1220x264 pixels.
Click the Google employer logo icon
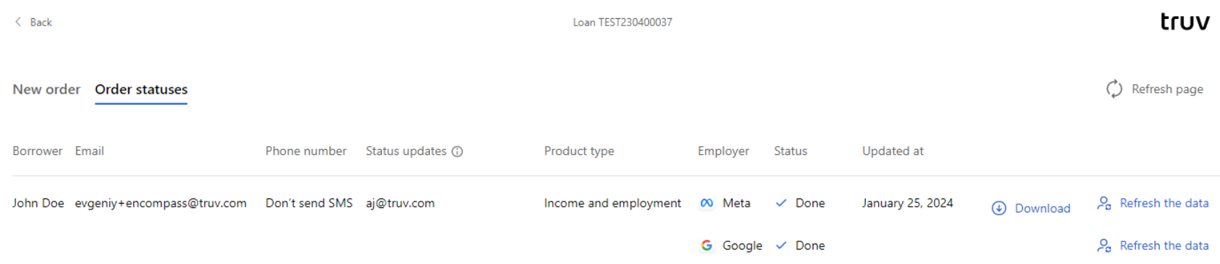[706, 246]
